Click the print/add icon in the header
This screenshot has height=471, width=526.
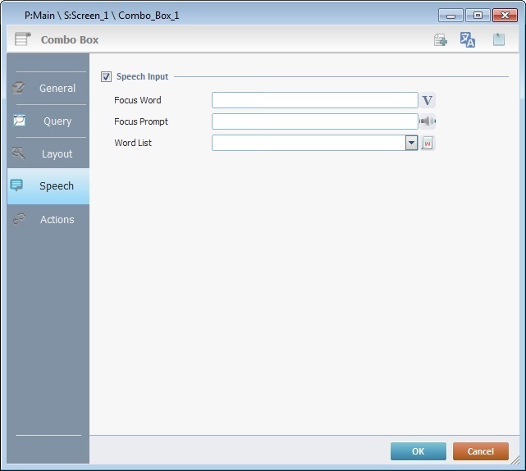click(x=441, y=40)
